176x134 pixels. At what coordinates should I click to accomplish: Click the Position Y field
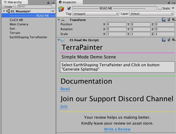[x=140, y=24]
